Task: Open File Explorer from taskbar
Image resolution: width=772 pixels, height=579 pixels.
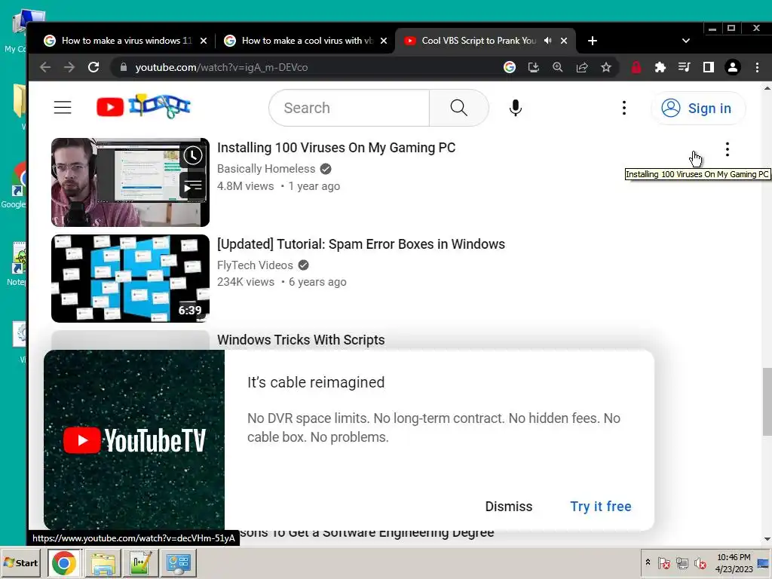Action: click(103, 562)
